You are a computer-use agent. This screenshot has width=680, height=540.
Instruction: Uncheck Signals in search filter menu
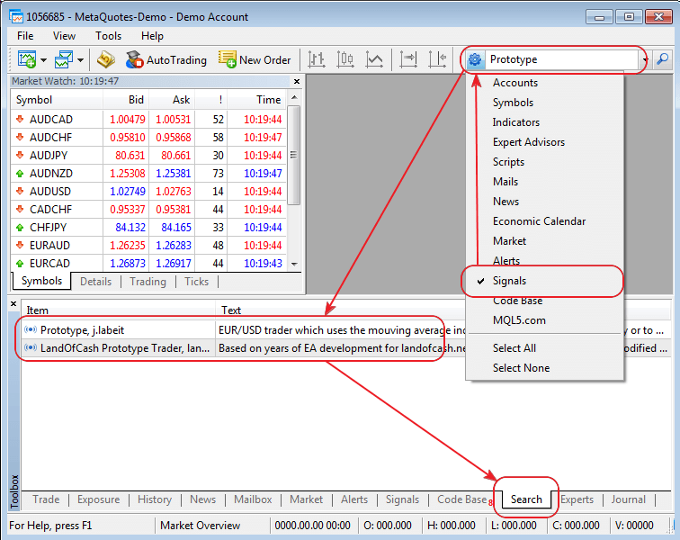tap(545, 281)
